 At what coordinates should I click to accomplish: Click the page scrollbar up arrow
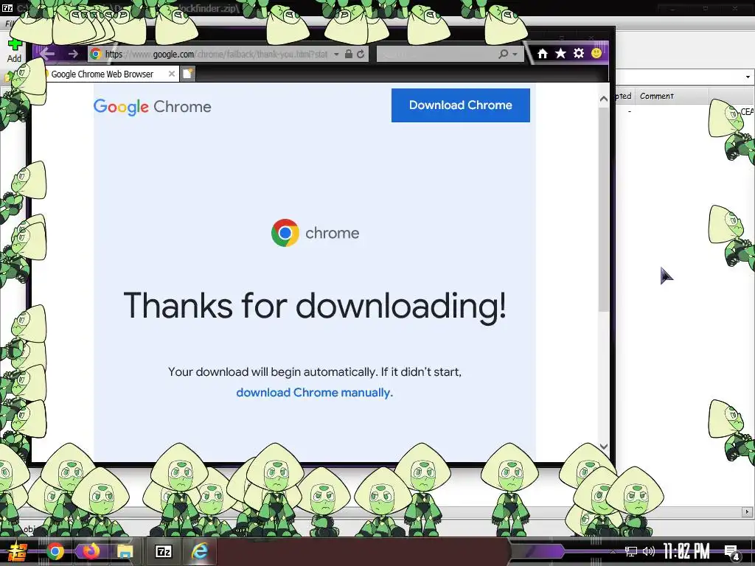[x=603, y=99]
